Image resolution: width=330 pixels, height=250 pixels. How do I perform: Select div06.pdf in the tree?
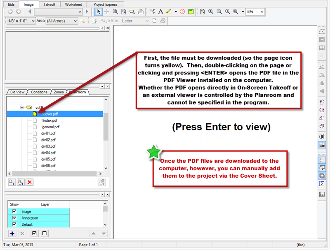tap(48, 166)
